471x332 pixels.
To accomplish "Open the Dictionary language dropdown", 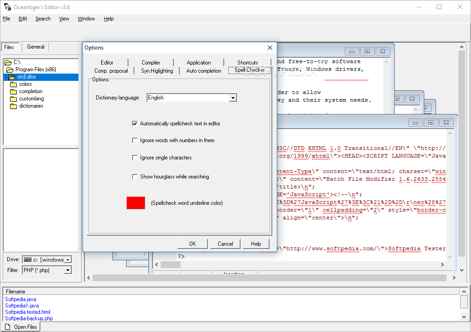I will (233, 98).
